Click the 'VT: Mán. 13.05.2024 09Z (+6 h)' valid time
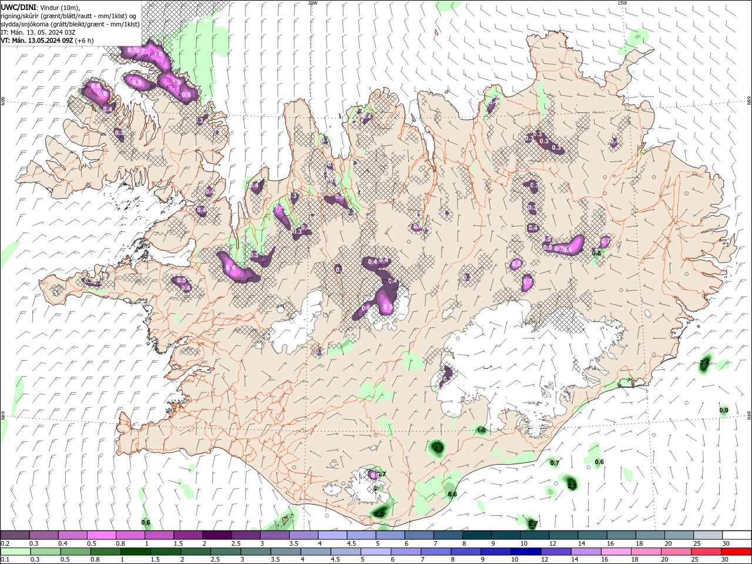 47,41
